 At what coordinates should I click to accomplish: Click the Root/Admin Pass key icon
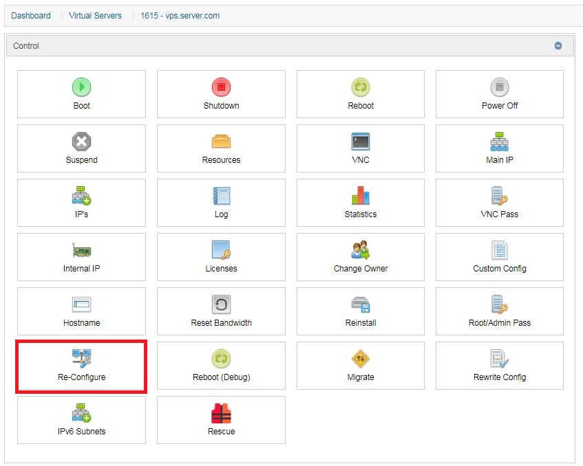tap(500, 304)
